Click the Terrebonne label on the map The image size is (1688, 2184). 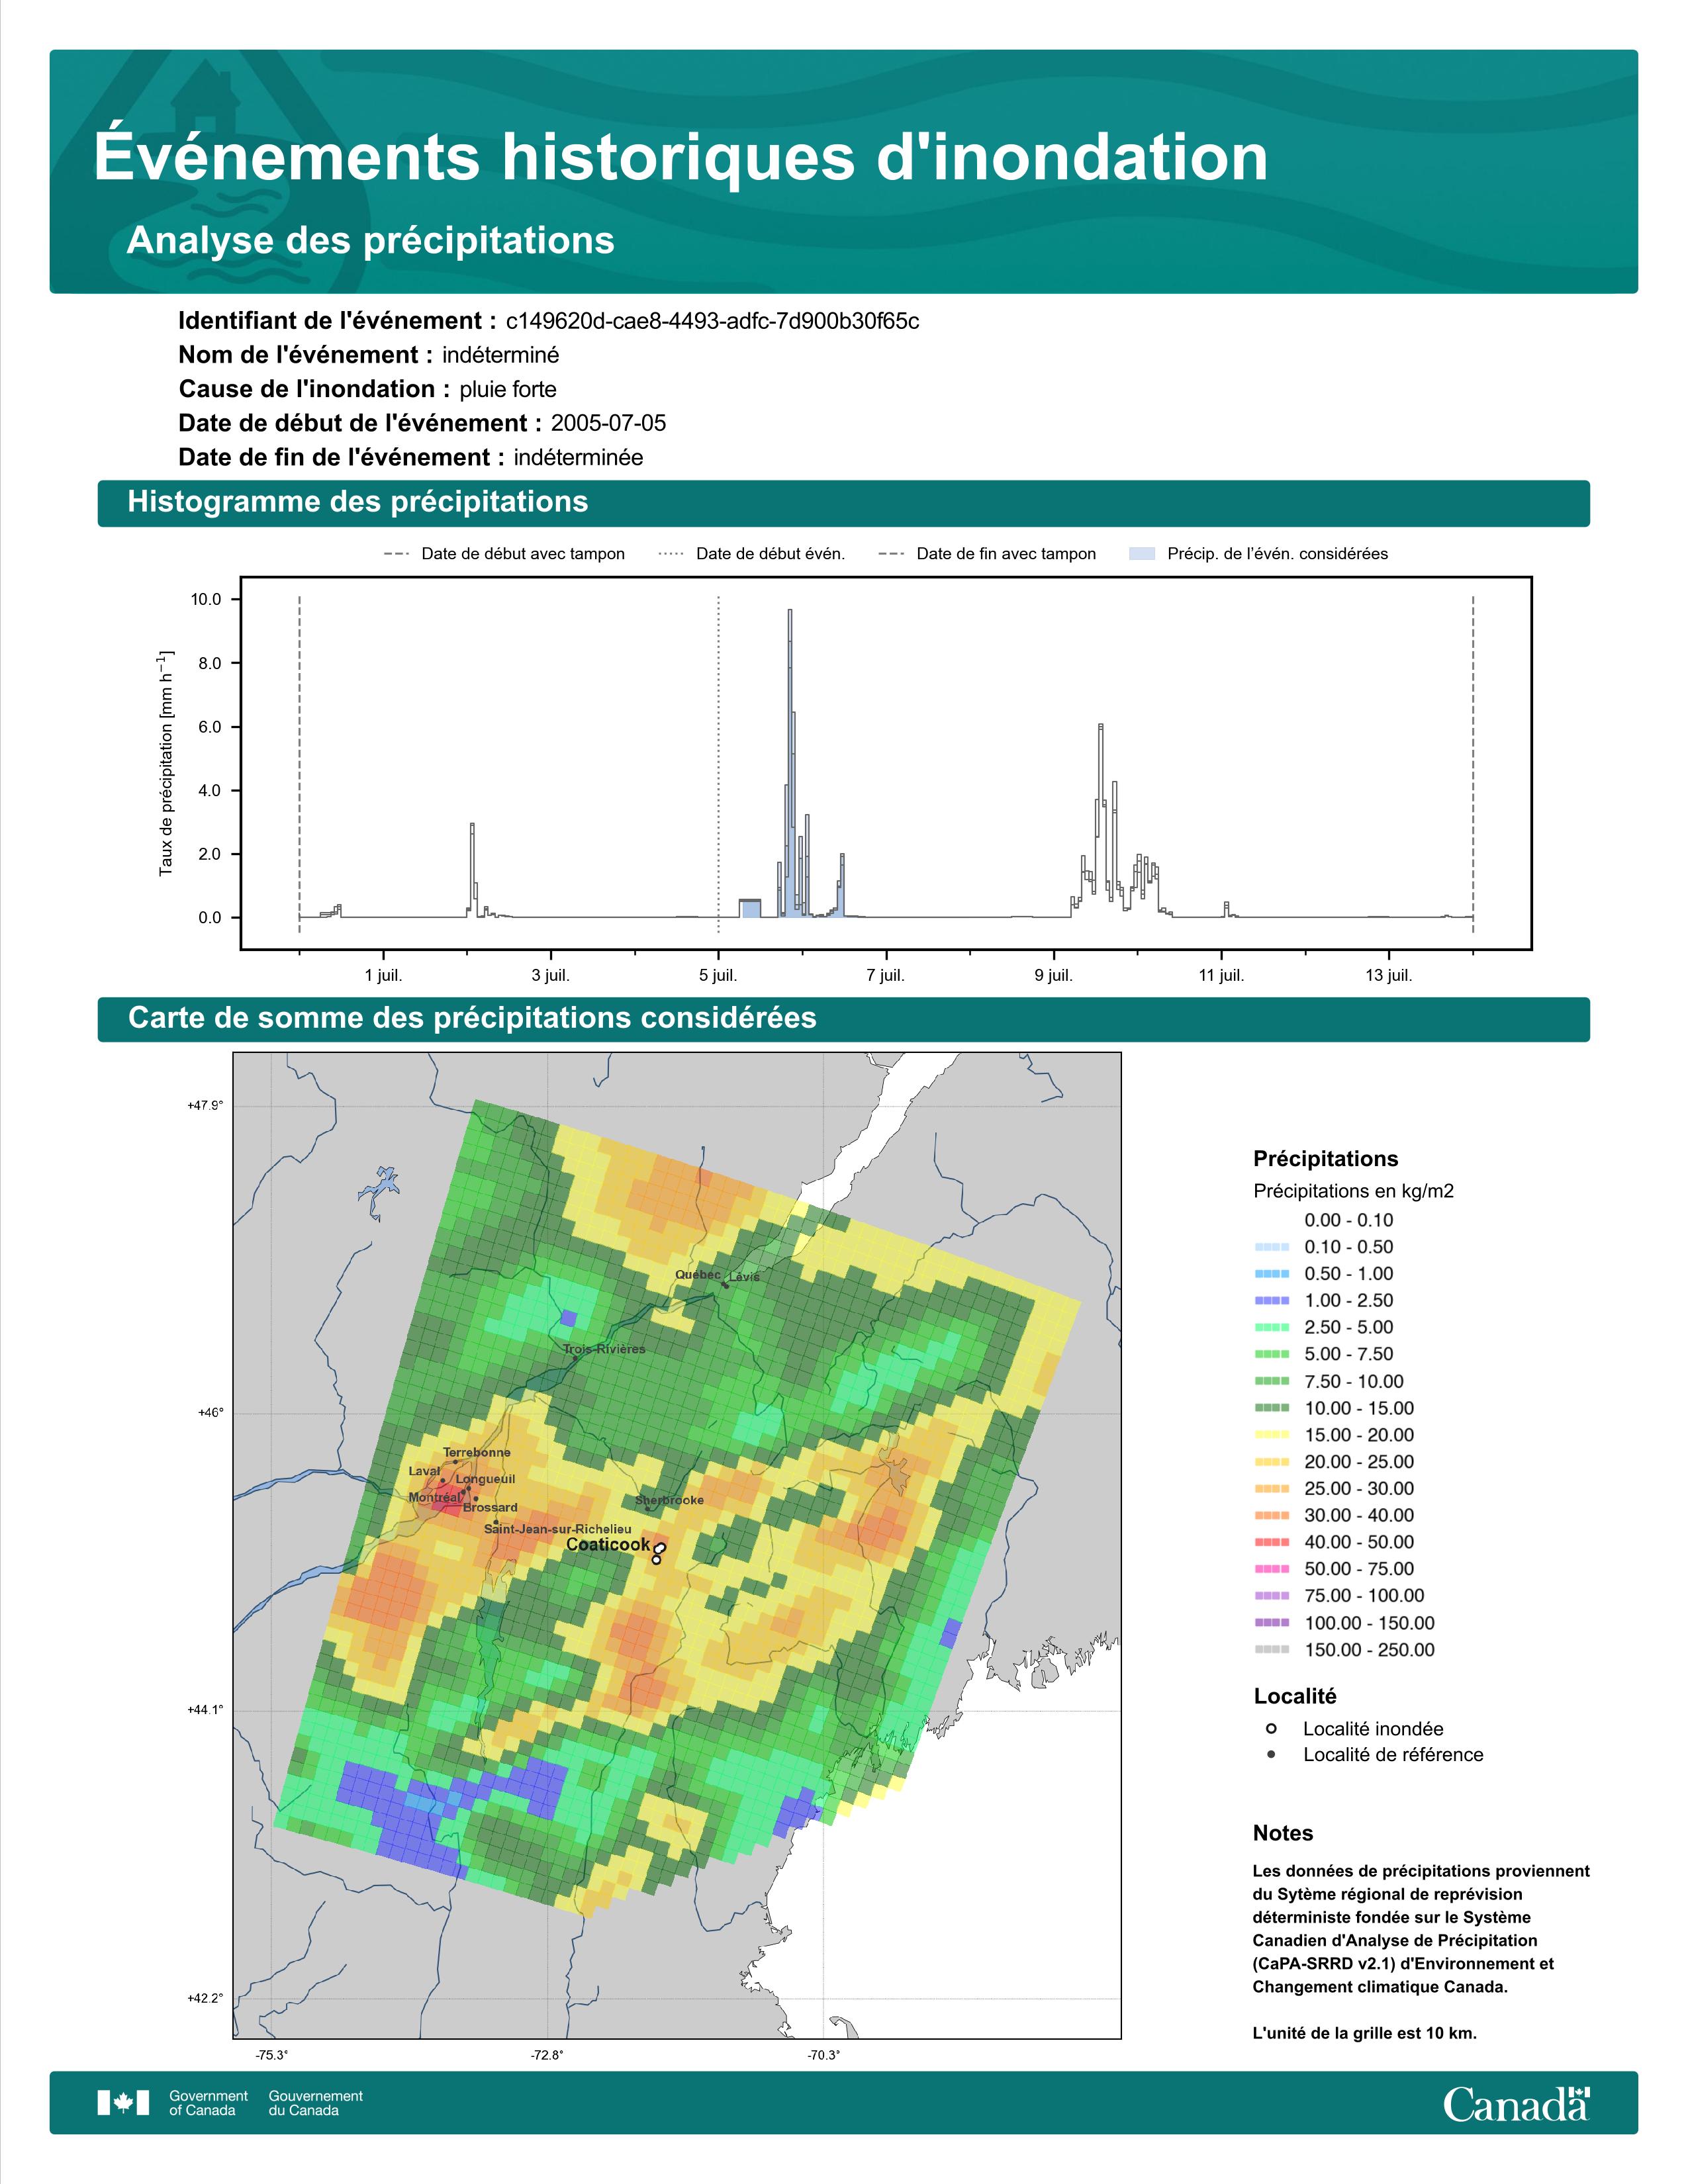[477, 1452]
